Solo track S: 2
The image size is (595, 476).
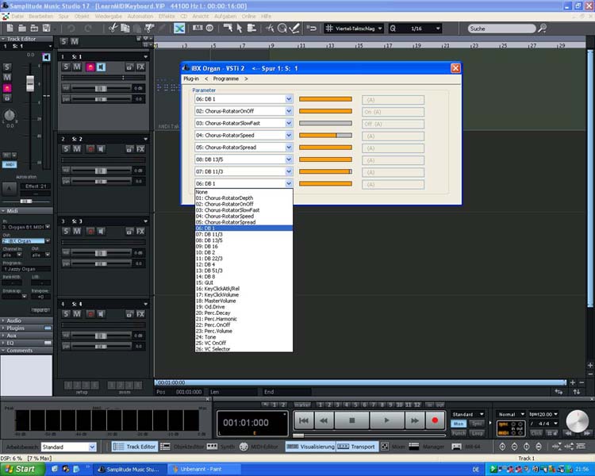67,149
